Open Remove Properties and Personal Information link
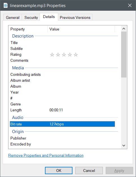The image size is (136, 177). (x=46, y=156)
